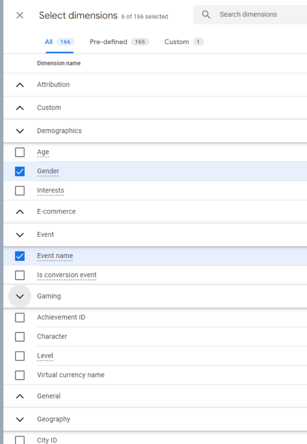Expand the General category
Image resolution: width=307 pixels, height=444 pixels.
coord(19,396)
